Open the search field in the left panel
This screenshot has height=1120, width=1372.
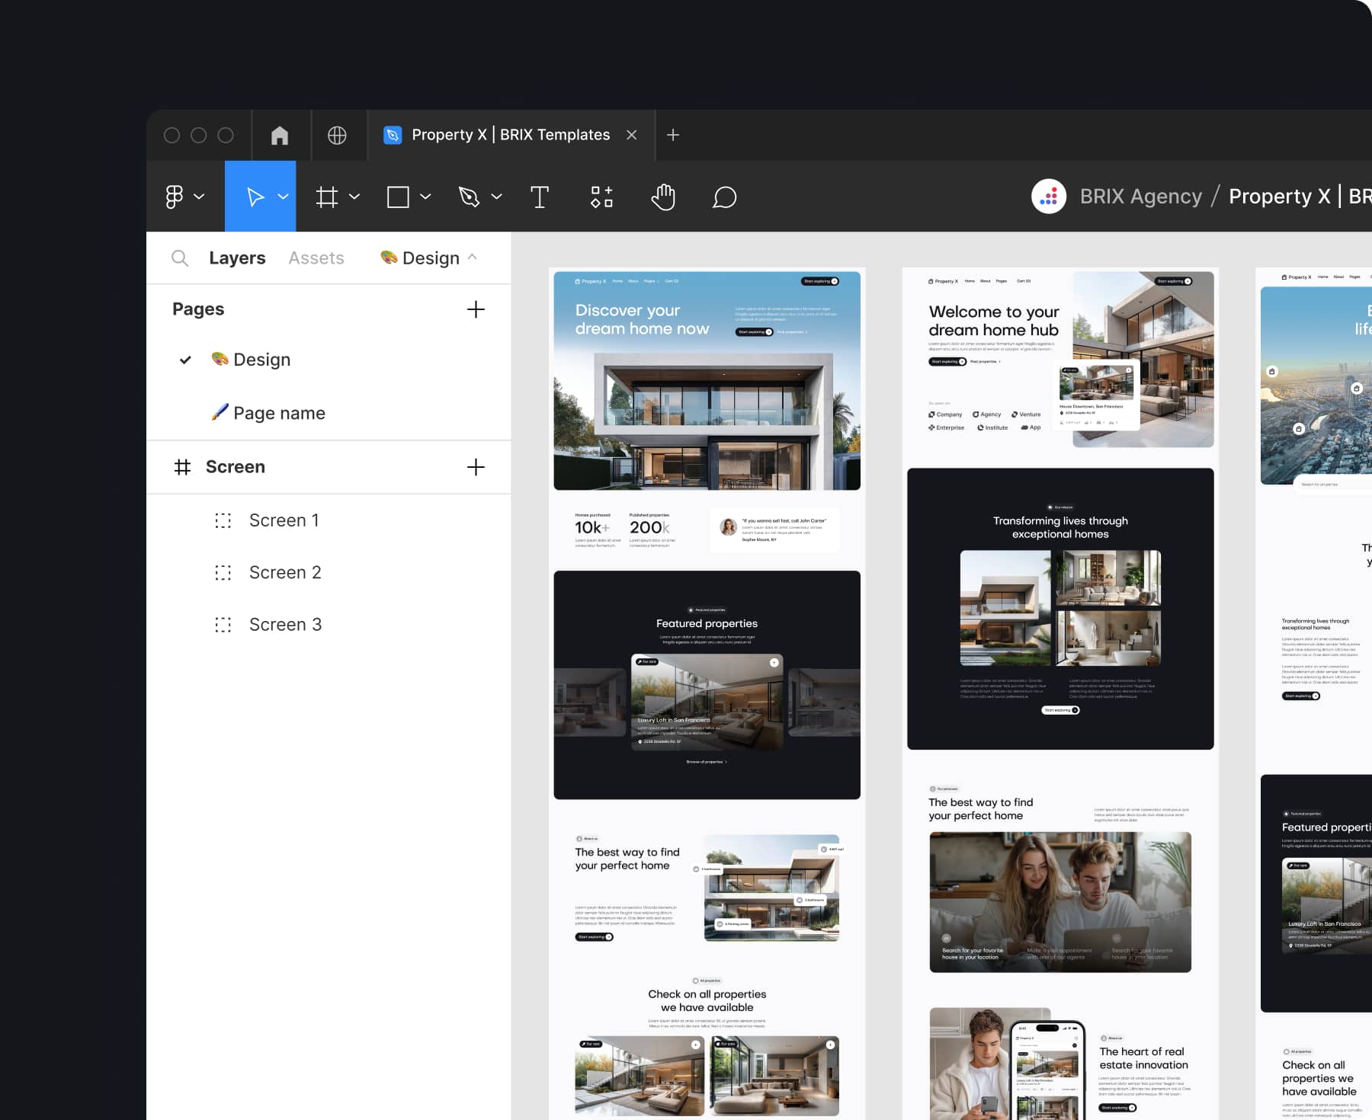tap(180, 258)
